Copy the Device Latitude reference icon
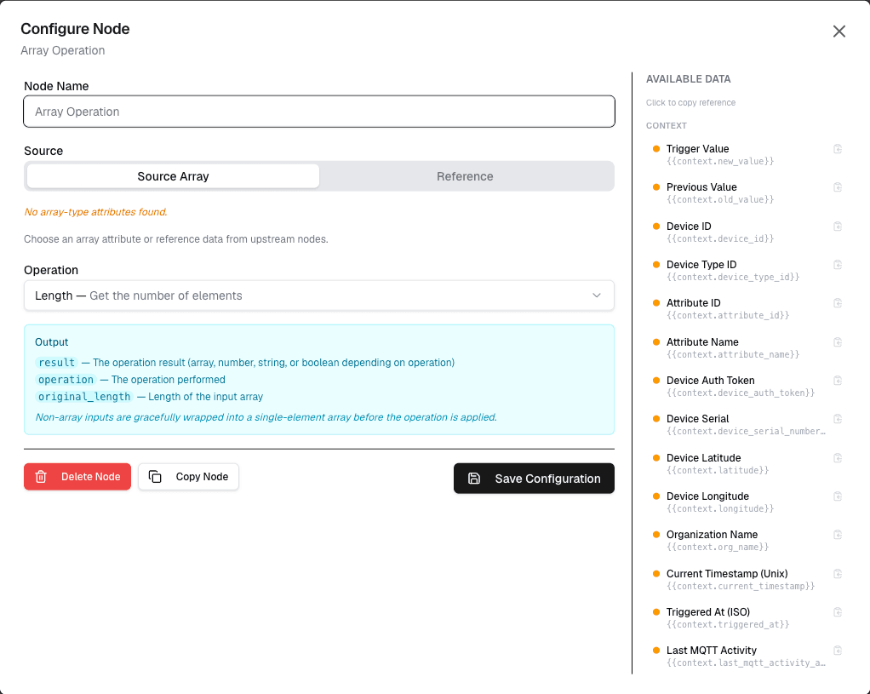 (x=838, y=457)
